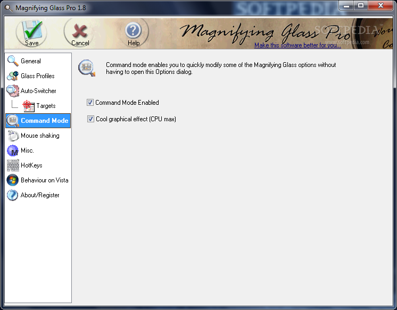The height and width of the screenshot is (310, 397).
Task: Click the HotKeys keyboard icon
Action: pos(13,165)
